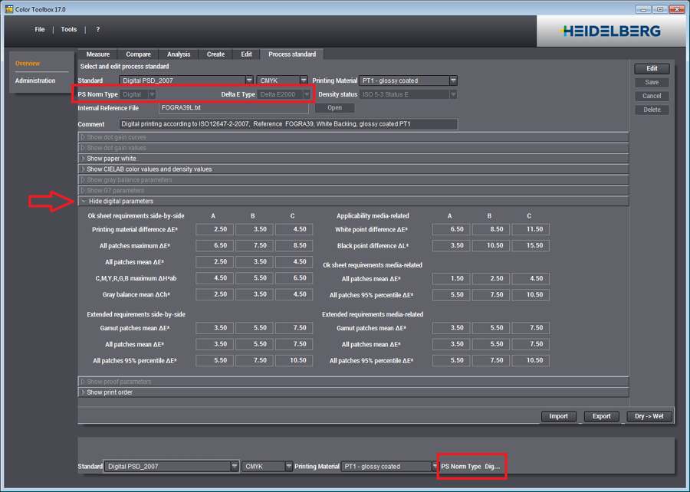The width and height of the screenshot is (690, 492).
Task: Open the File menu
Action: pyautogui.click(x=39, y=29)
